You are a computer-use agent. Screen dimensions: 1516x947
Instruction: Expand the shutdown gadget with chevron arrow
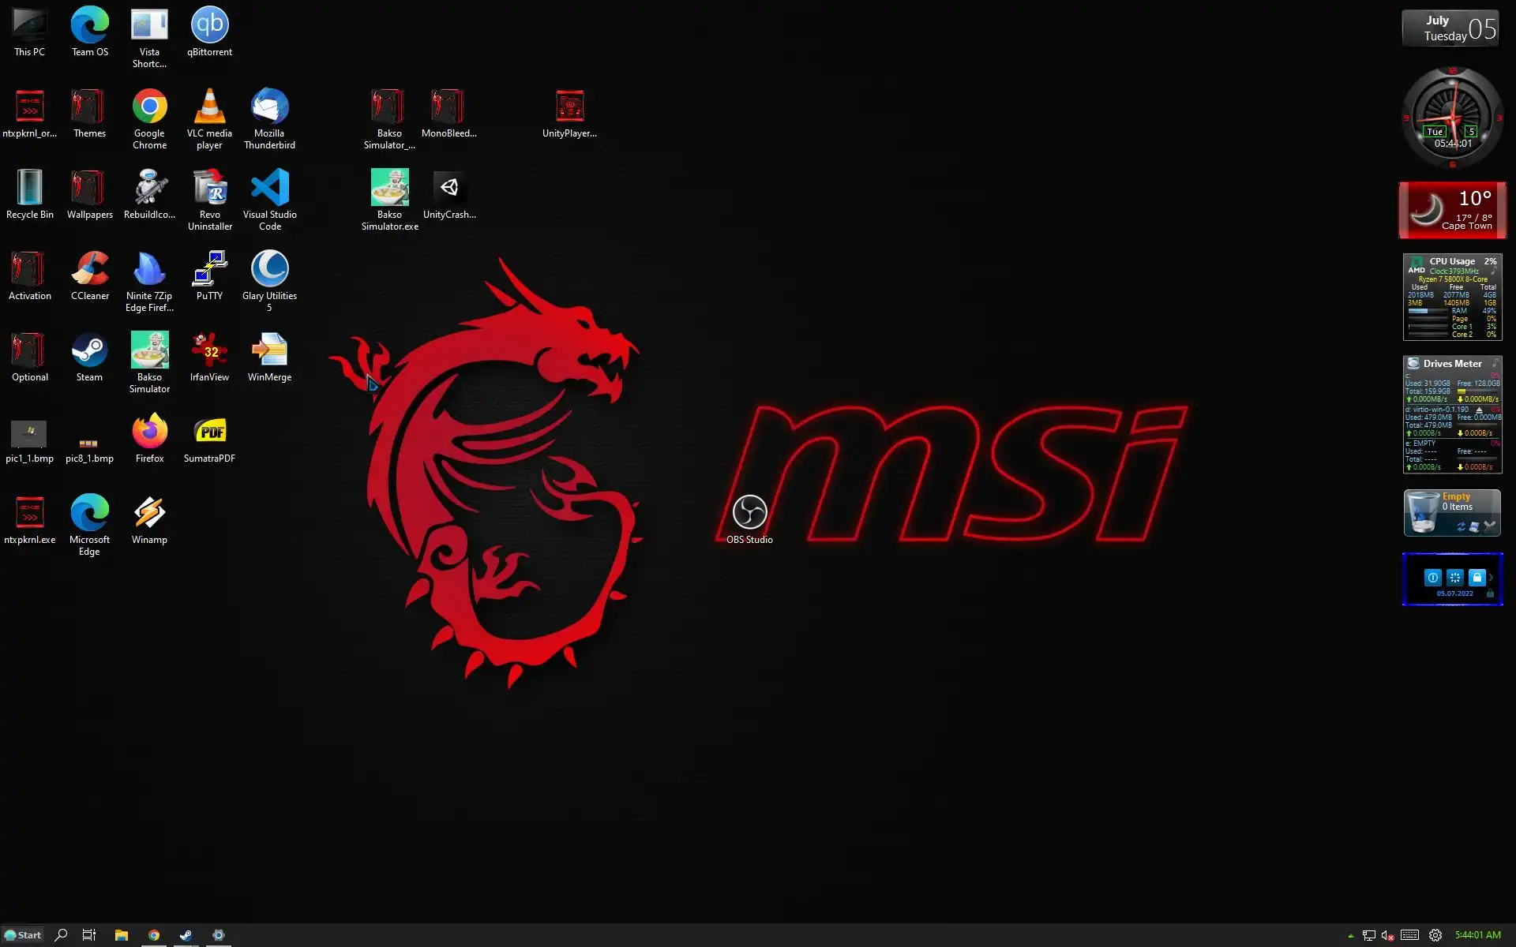[1491, 577]
